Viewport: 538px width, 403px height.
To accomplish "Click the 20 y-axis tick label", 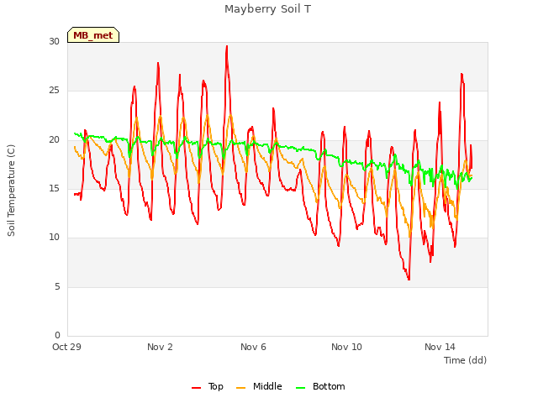I will point(54,139).
